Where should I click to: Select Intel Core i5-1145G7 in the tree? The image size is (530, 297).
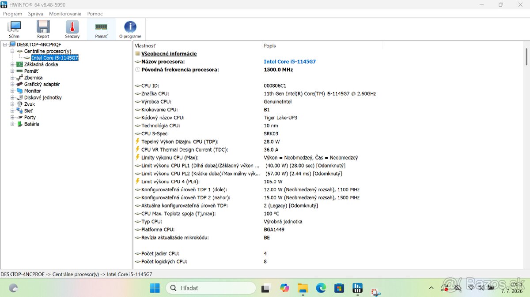55,58
